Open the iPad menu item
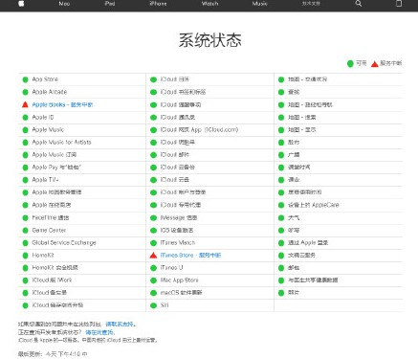Image resolution: width=418 pixels, height=359 pixels. tap(110, 4)
